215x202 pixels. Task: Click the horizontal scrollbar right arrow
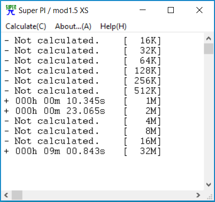(x=198, y=195)
